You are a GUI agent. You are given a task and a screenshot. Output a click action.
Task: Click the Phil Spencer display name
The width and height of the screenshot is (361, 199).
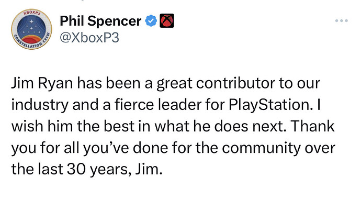coord(100,21)
